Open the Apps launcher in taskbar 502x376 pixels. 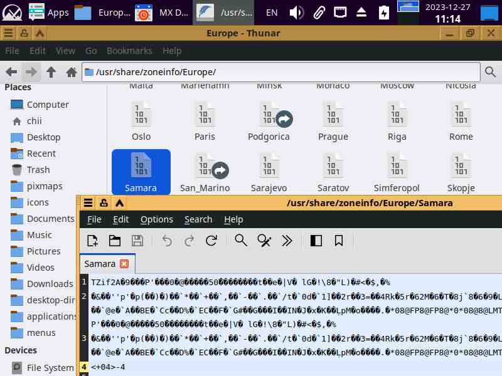(x=49, y=13)
